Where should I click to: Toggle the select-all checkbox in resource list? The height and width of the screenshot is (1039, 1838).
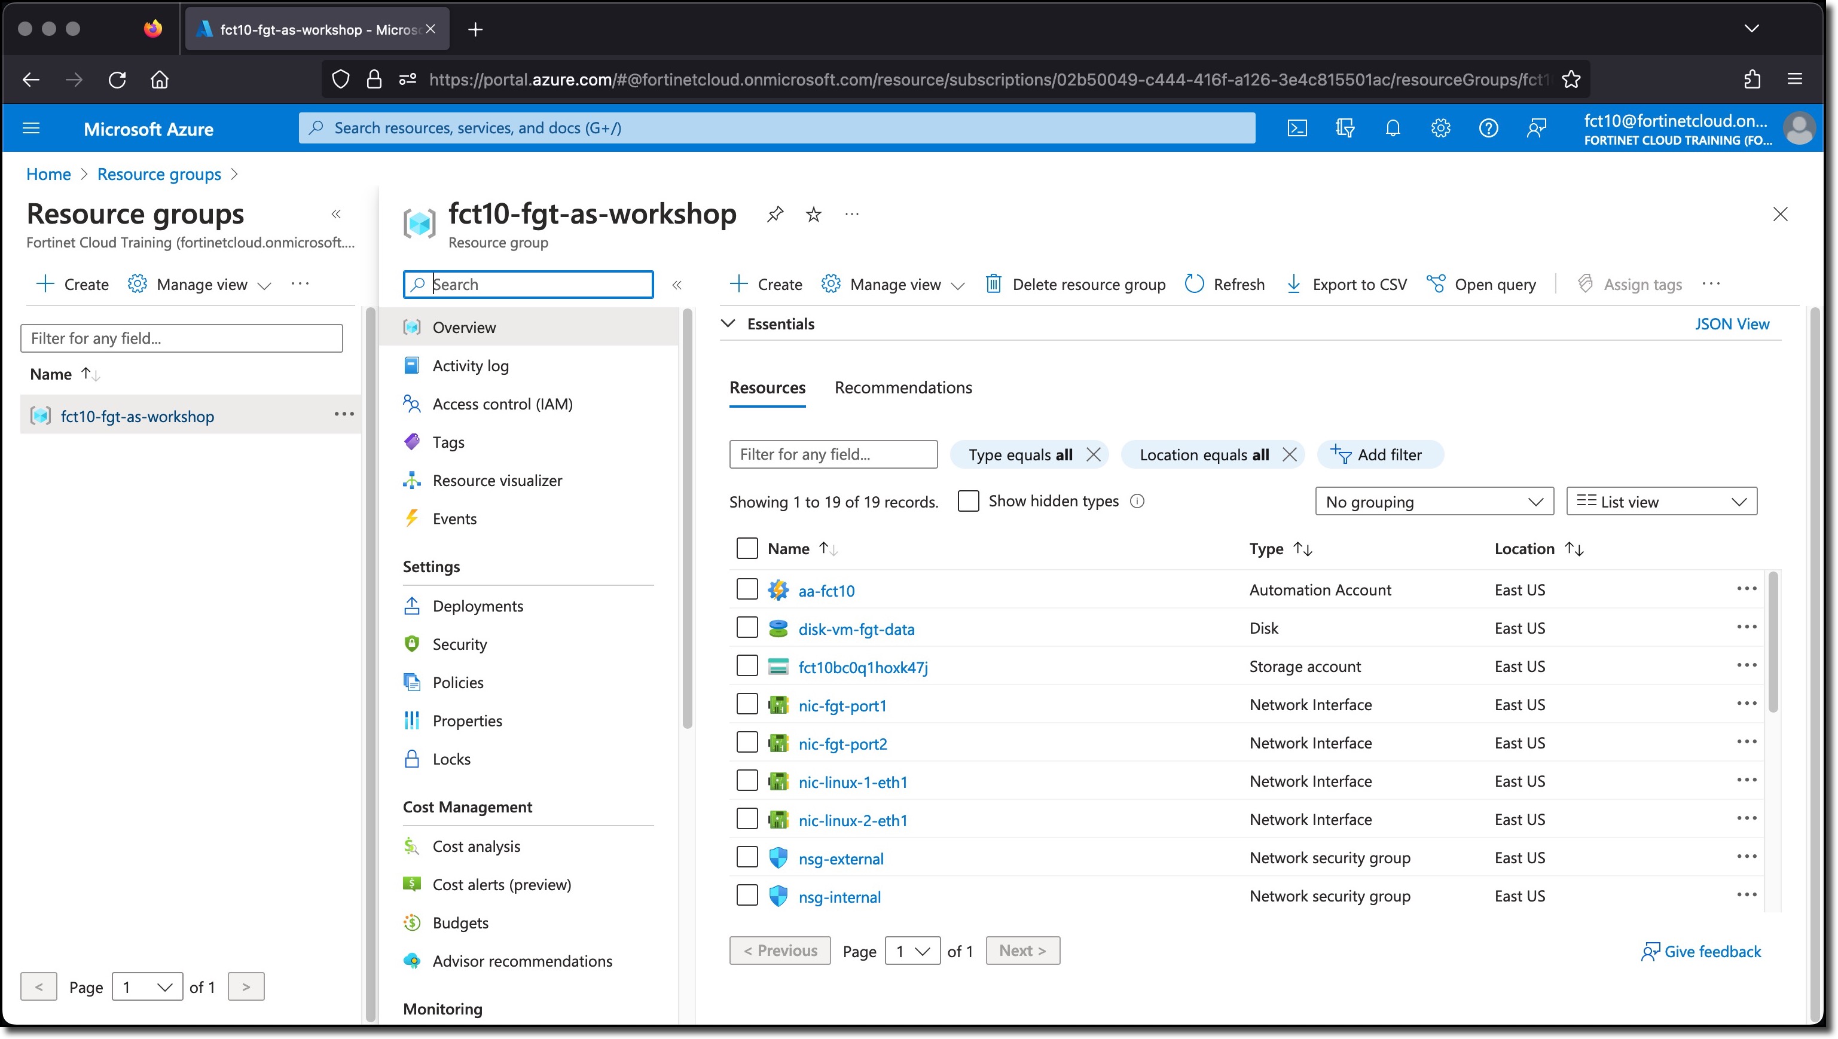(746, 548)
